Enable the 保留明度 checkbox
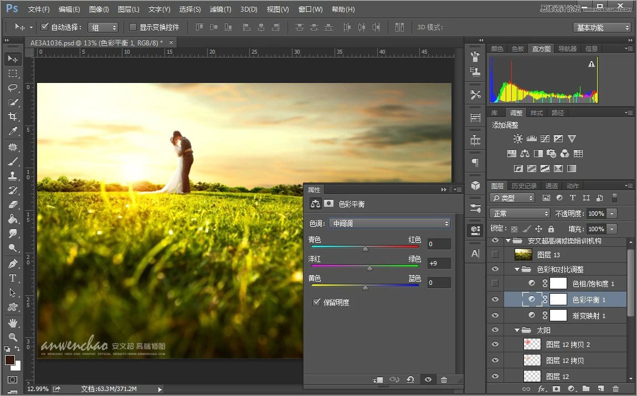 pos(317,303)
